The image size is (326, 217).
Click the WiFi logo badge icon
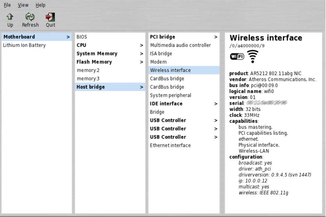coord(237,56)
